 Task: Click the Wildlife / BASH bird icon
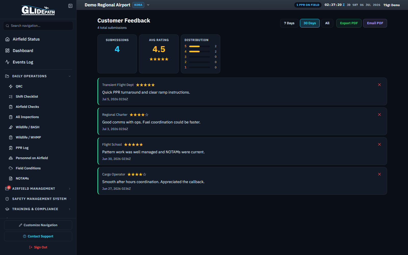(11, 127)
